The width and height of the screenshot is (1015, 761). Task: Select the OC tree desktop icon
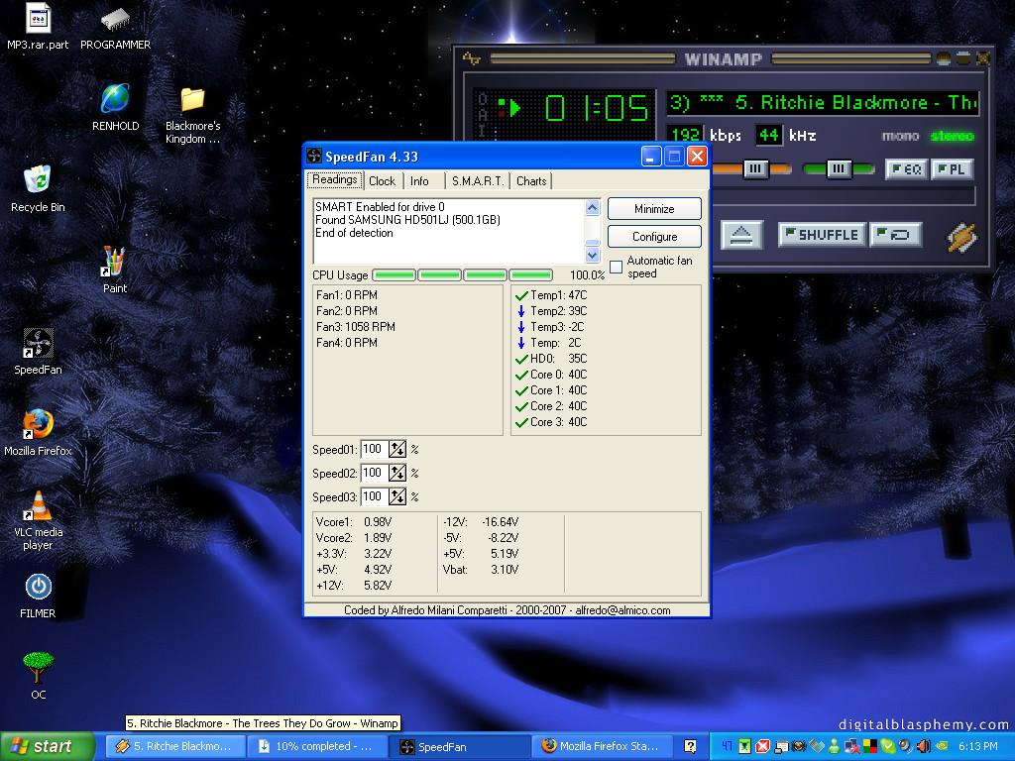click(38, 676)
